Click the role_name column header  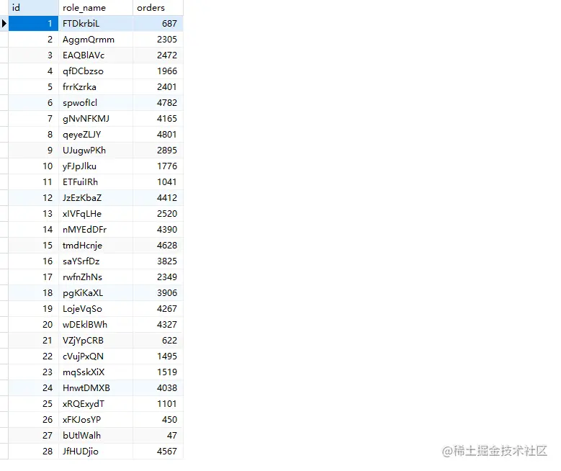[96, 7]
